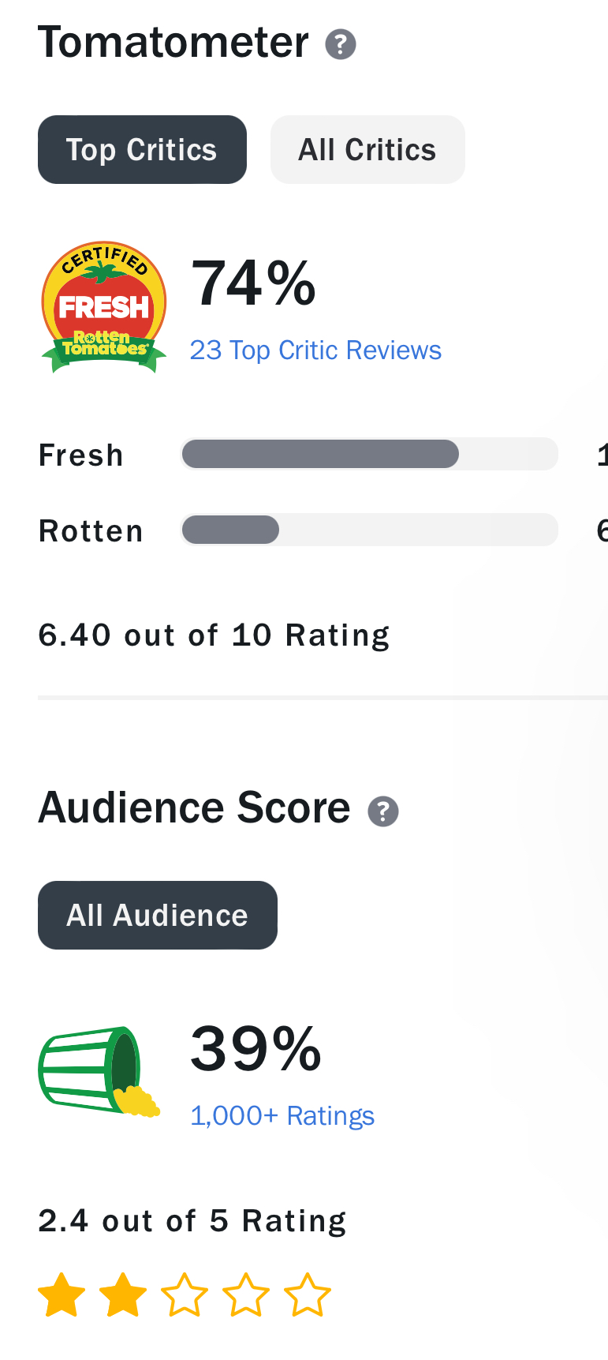Click the 39% audience score

pos(256,1049)
